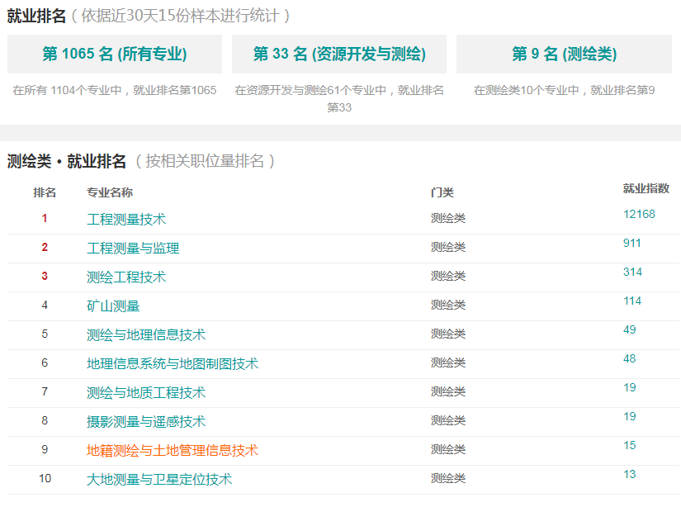Open the 矿山测量 major link

pos(113,306)
